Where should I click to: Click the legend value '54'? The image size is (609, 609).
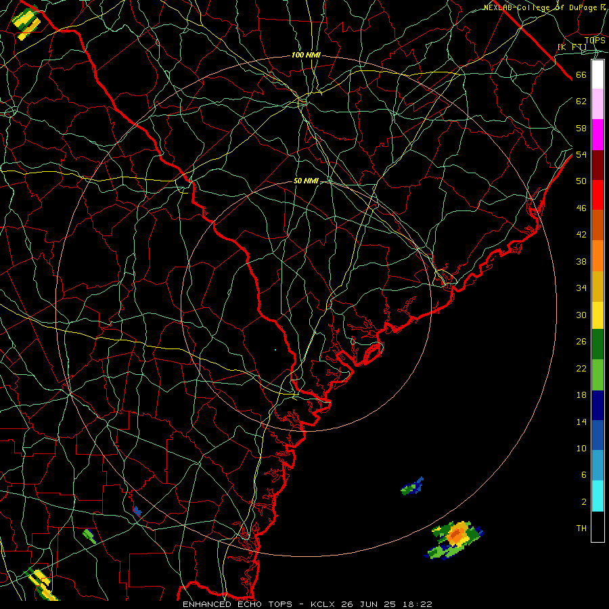581,154
